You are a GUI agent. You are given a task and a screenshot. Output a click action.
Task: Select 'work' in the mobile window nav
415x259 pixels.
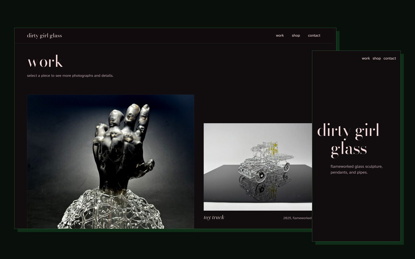pyautogui.click(x=366, y=58)
